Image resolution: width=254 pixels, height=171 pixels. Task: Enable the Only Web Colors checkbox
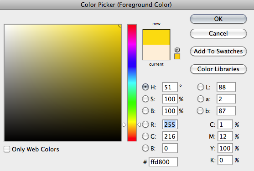tap(7, 149)
